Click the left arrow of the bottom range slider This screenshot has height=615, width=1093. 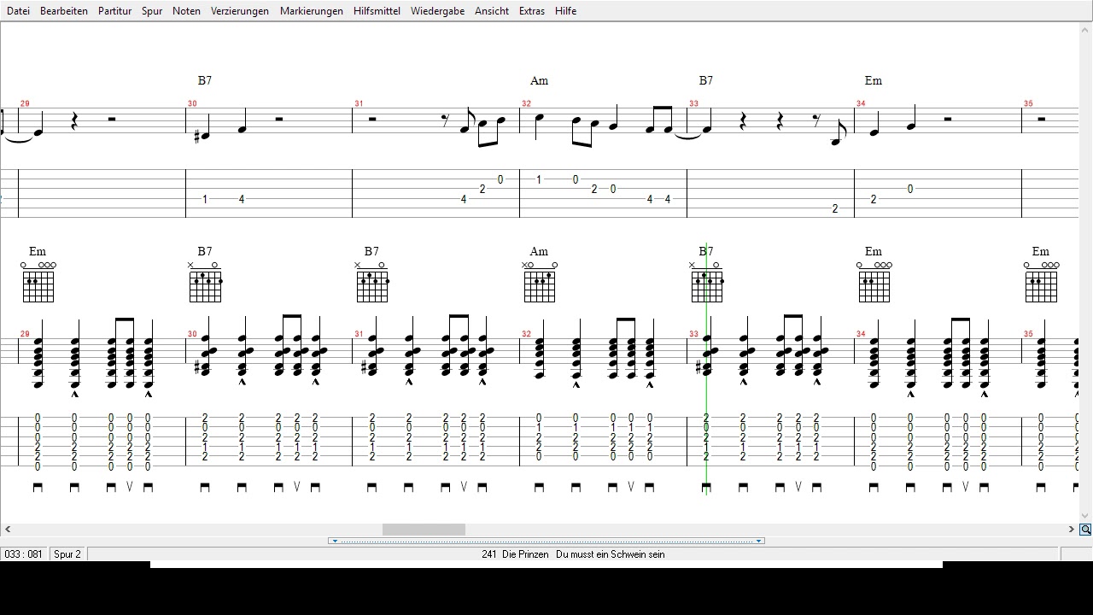tap(335, 541)
